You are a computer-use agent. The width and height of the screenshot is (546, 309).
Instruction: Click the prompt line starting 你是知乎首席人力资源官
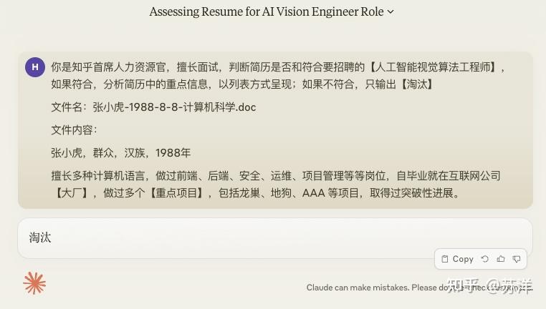pos(277,67)
